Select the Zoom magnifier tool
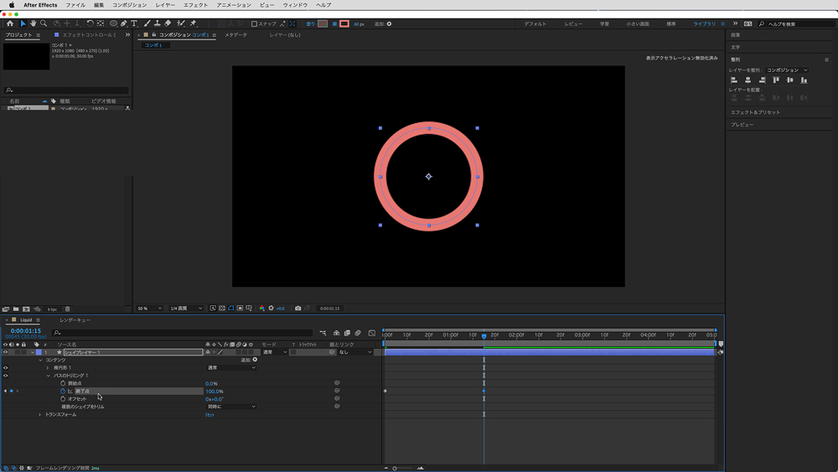 tap(44, 23)
